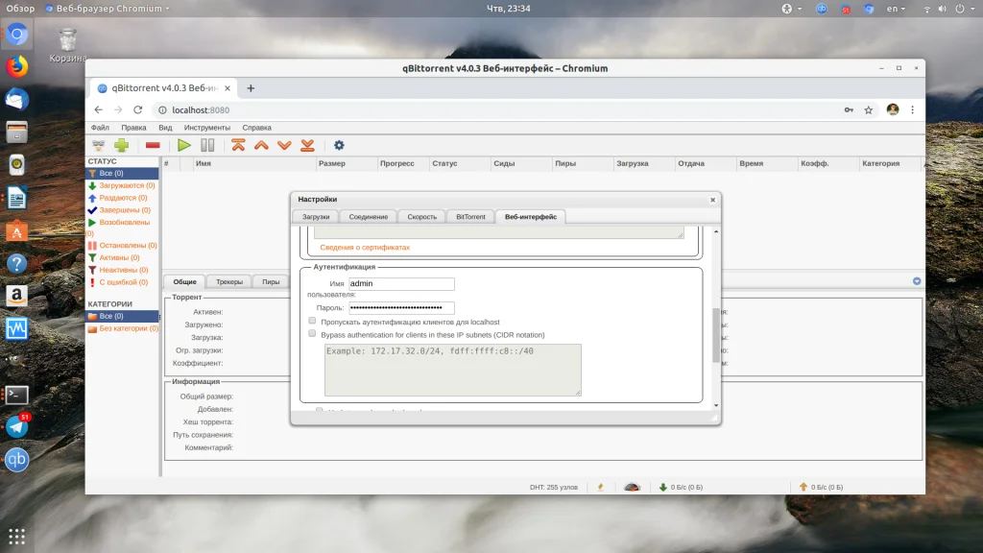Select the Веб-интерфейс settings tab
The image size is (983, 553).
tap(530, 217)
